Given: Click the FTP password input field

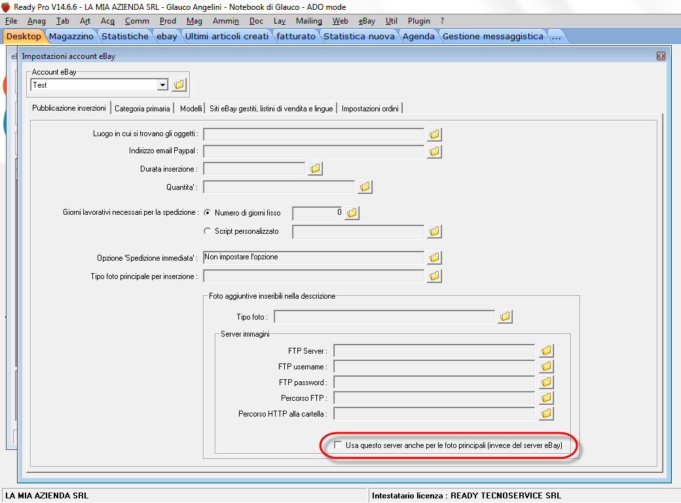Looking at the screenshot, I should (434, 382).
